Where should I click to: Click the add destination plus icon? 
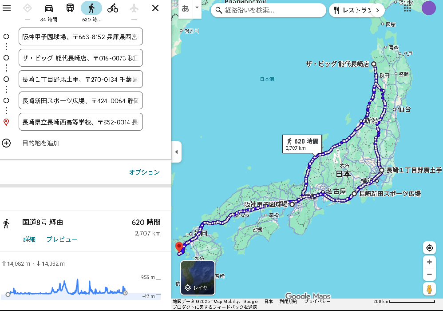point(6,143)
